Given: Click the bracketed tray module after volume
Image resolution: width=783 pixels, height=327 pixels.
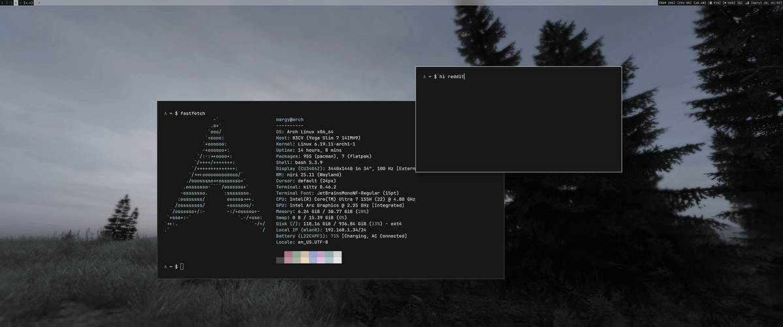Looking at the screenshot, I should [740, 3].
